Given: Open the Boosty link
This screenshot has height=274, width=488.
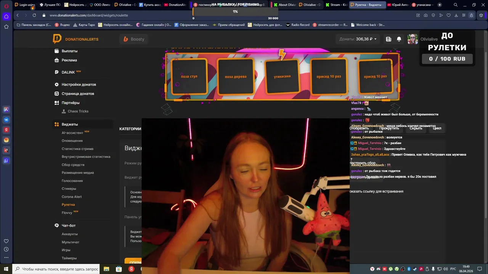Looking at the screenshot, I should click(134, 39).
